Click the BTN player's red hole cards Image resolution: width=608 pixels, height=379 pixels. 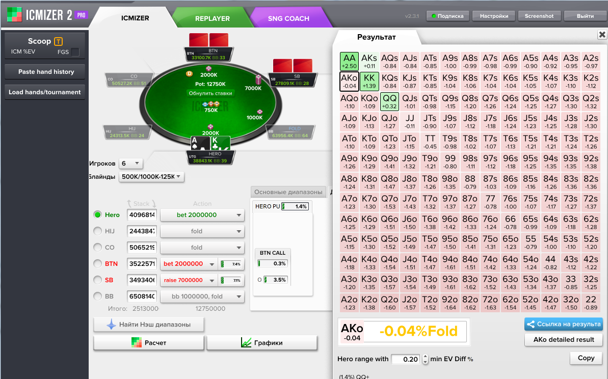208,40
